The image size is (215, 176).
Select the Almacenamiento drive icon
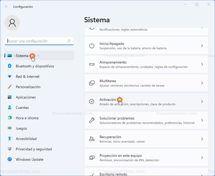pos(92,64)
